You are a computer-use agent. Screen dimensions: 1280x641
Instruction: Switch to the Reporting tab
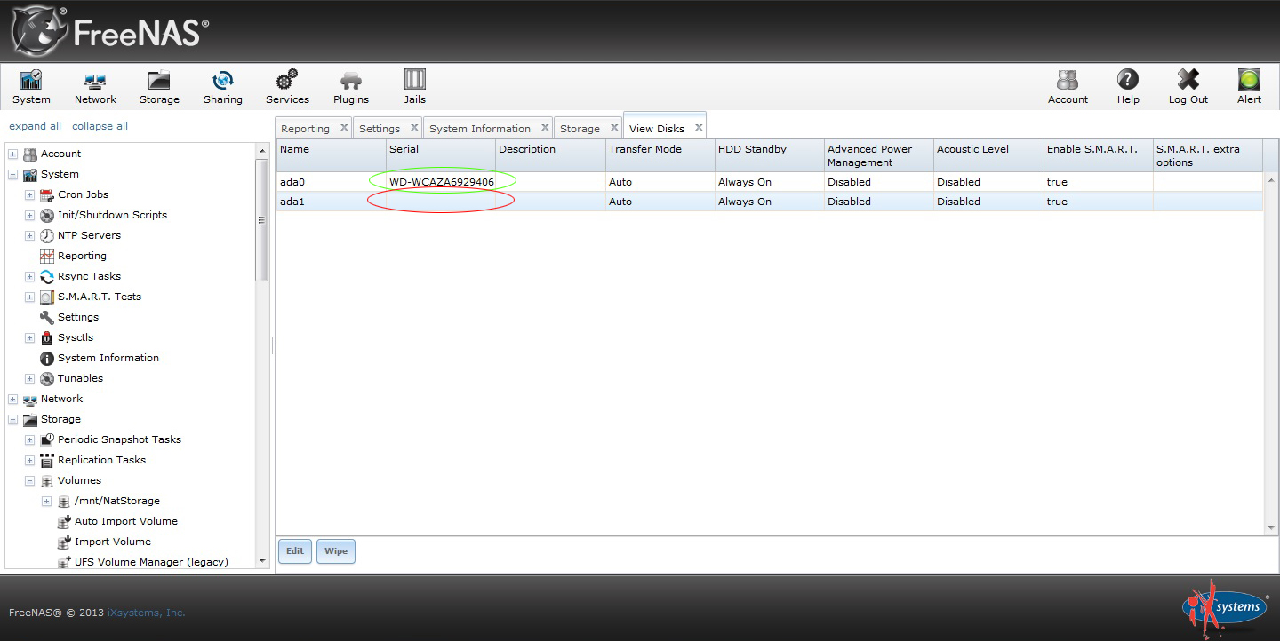305,129
